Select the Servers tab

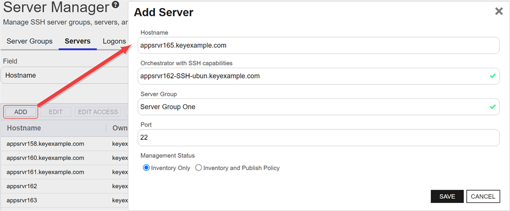[77, 41]
